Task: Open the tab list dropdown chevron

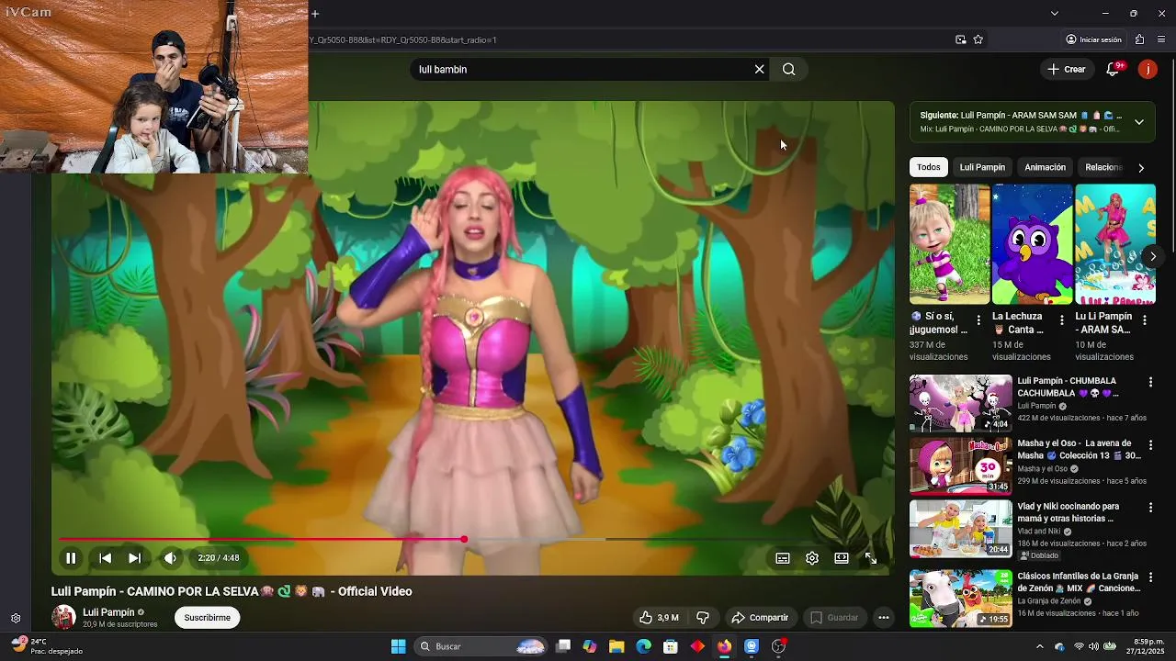Action: pos(1055,14)
